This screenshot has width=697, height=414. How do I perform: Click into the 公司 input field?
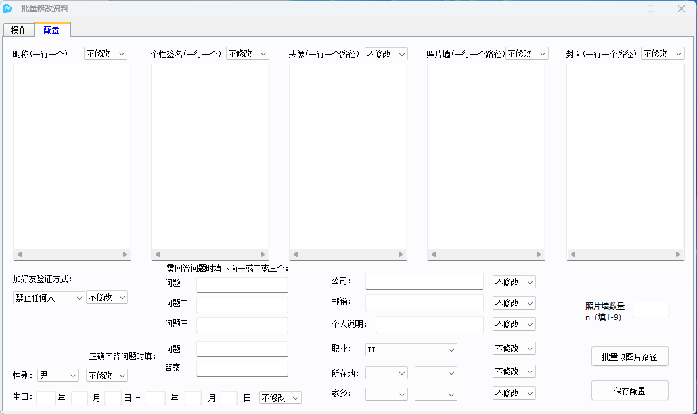(x=424, y=281)
